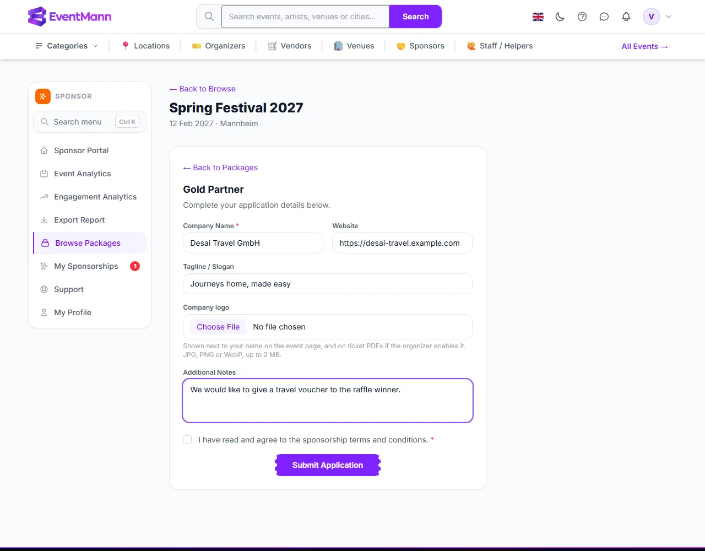
Task: Choose a company logo file
Action: click(218, 327)
